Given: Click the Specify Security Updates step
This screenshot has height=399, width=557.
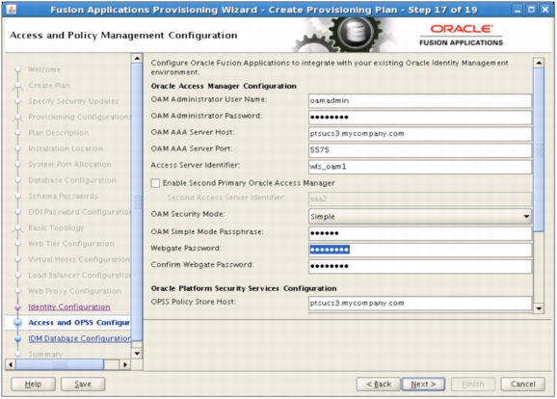Looking at the screenshot, I should point(73,101).
